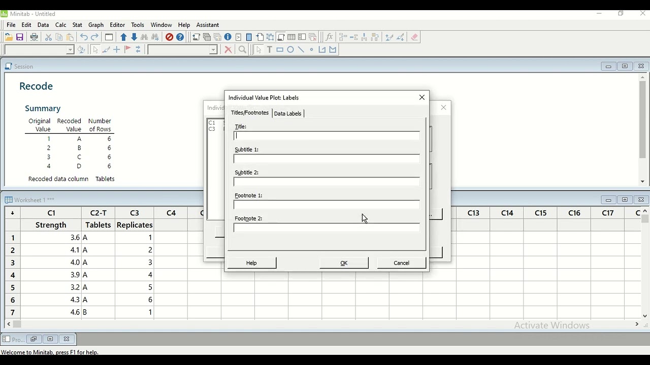
Task: Click the C14 column header
Action: click(x=507, y=213)
